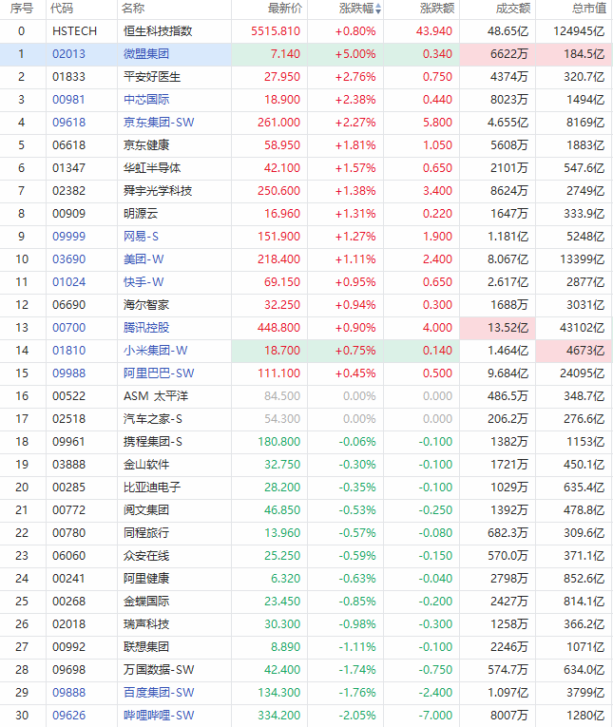613x727 pixels.
Task: Select 金蝶国际 row name
Action: [146, 601]
